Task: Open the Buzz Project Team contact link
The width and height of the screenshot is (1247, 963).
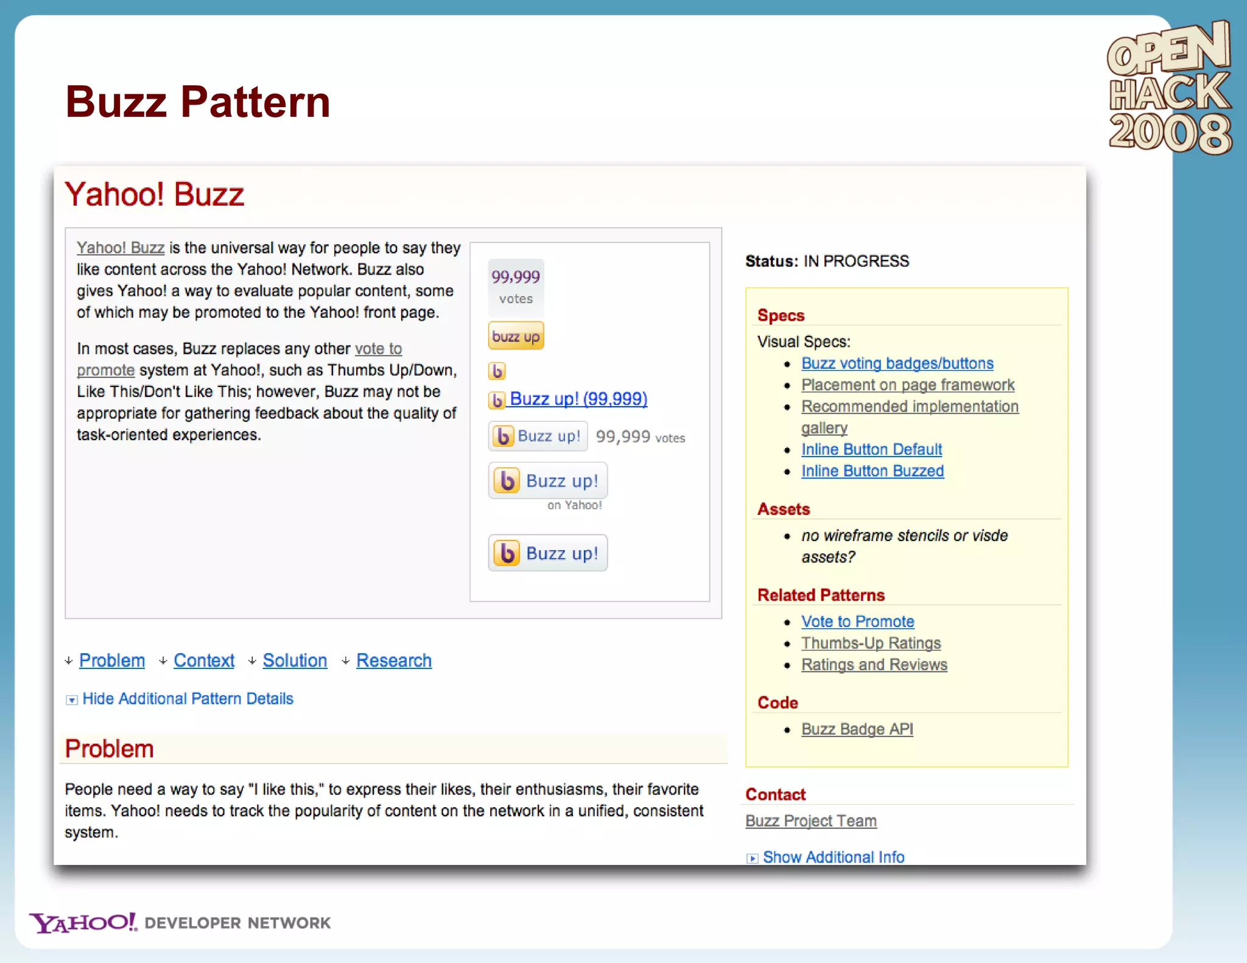Action: (811, 821)
